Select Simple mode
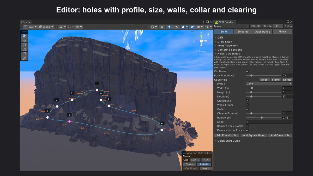 pyautogui.click(x=267, y=26)
